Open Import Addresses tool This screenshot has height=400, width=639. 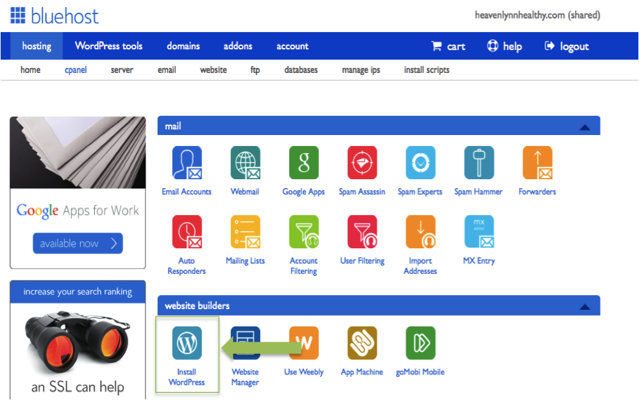tap(421, 232)
